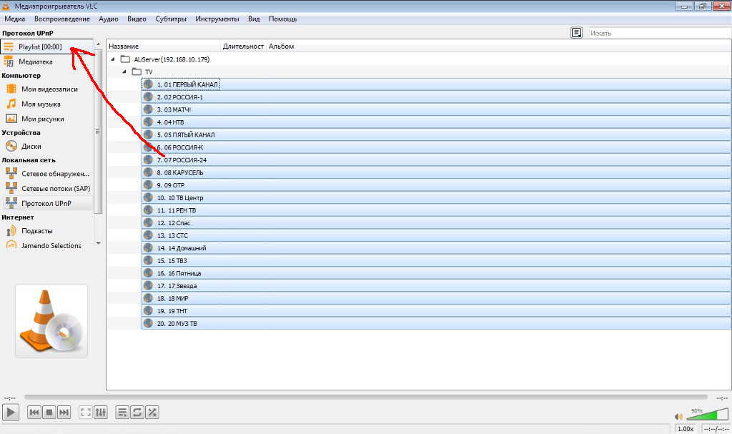The width and height of the screenshot is (732, 434).
Task: Click globe icon of 20 МУЗ ТВ
Action: point(148,322)
